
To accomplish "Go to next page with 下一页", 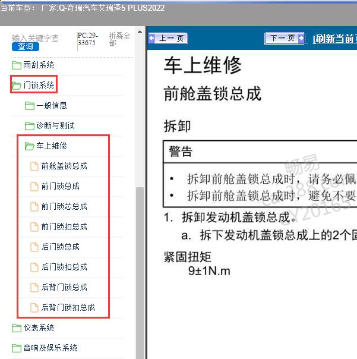I will (285, 38).
